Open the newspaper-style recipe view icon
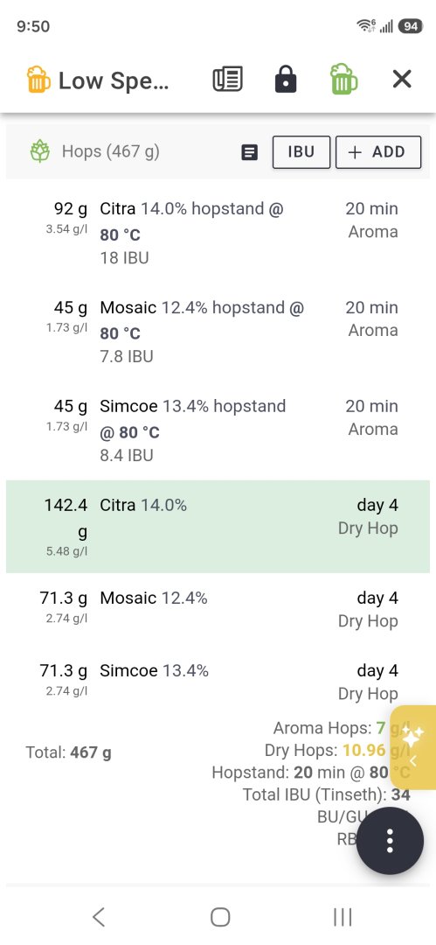This screenshot has width=436, height=945. pyautogui.click(x=228, y=79)
